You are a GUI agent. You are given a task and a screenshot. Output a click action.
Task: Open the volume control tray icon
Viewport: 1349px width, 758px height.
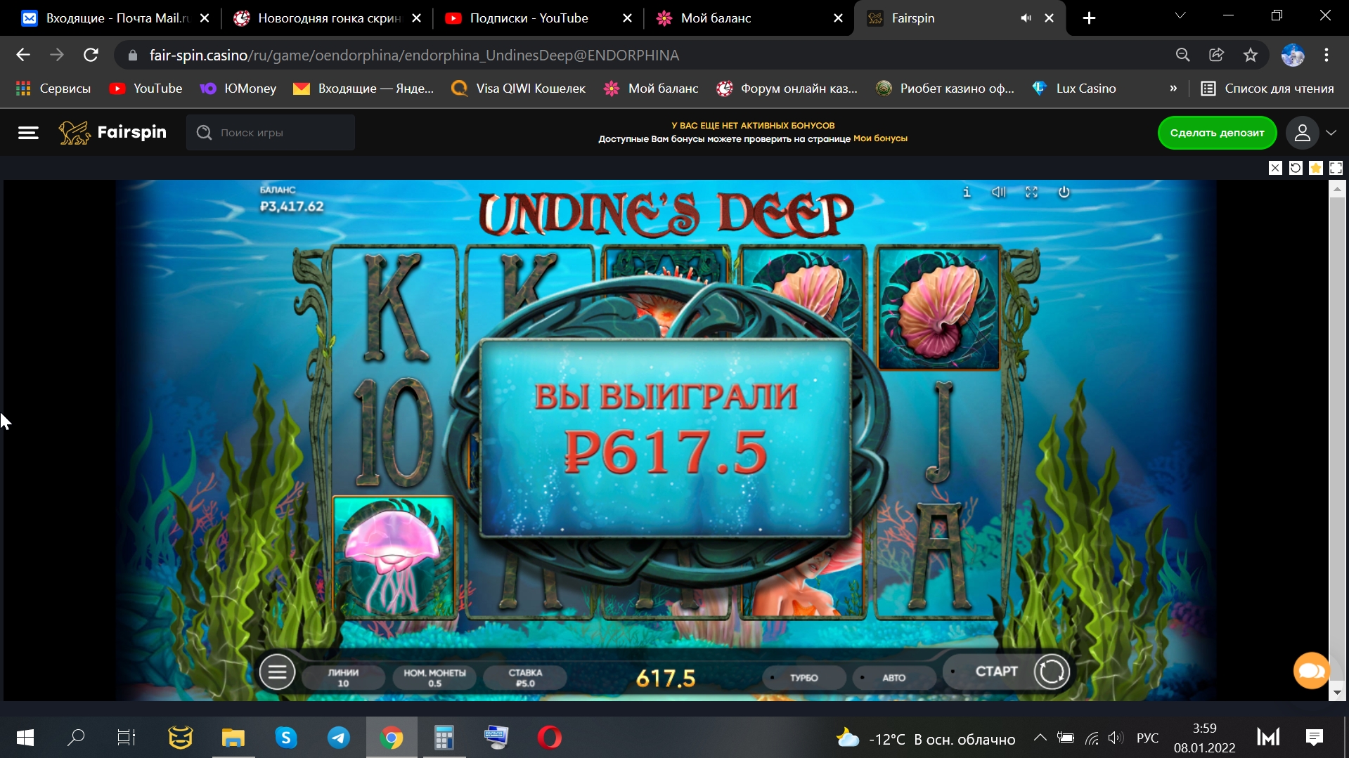1115,738
